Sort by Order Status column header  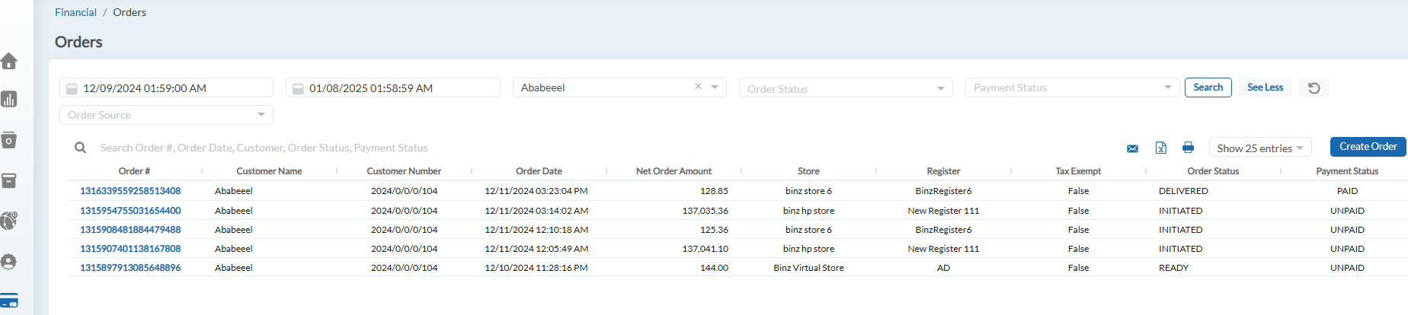tap(1213, 171)
